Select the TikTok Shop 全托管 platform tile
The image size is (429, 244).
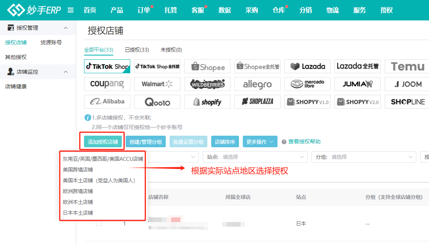pos(157,66)
